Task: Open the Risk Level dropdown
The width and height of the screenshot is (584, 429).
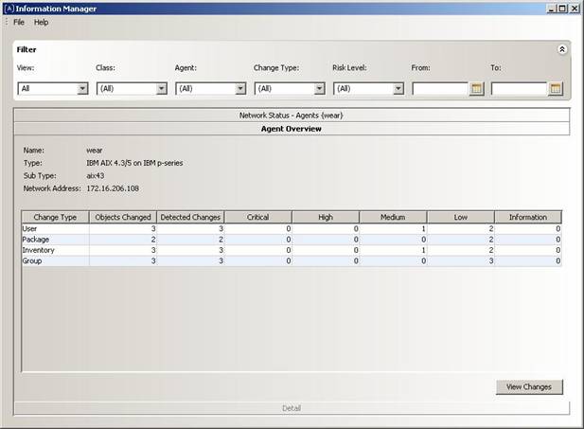Action: (x=398, y=88)
